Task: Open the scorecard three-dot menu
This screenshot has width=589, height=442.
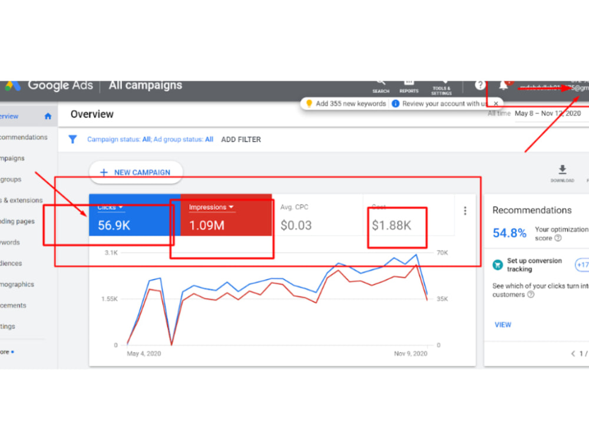Action: point(465,211)
